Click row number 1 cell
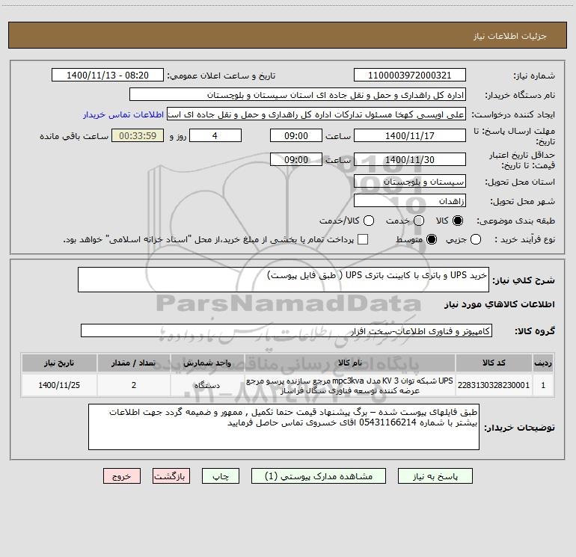 pos(543,385)
